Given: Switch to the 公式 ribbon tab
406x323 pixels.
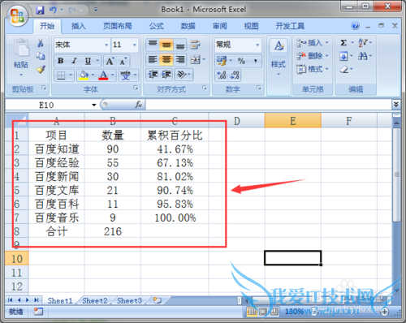Looking at the screenshot, I should 157,26.
